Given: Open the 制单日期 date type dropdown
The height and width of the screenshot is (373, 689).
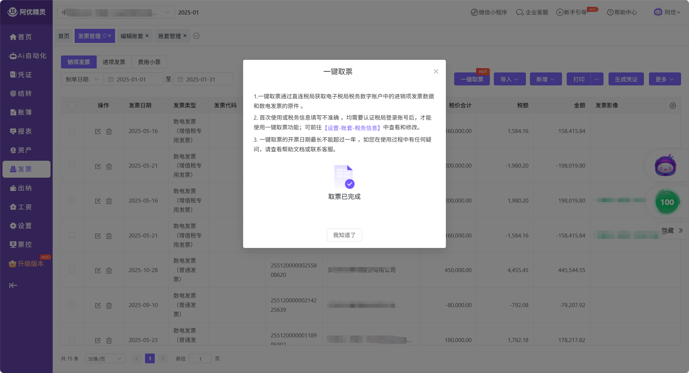Looking at the screenshot, I should tap(82, 79).
